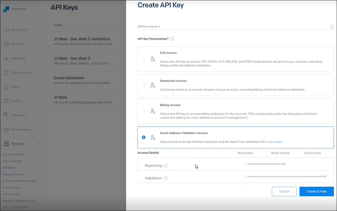Click info icon next to API Key Permissions
Viewport: 337px width, 211px height.
pyautogui.click(x=172, y=39)
